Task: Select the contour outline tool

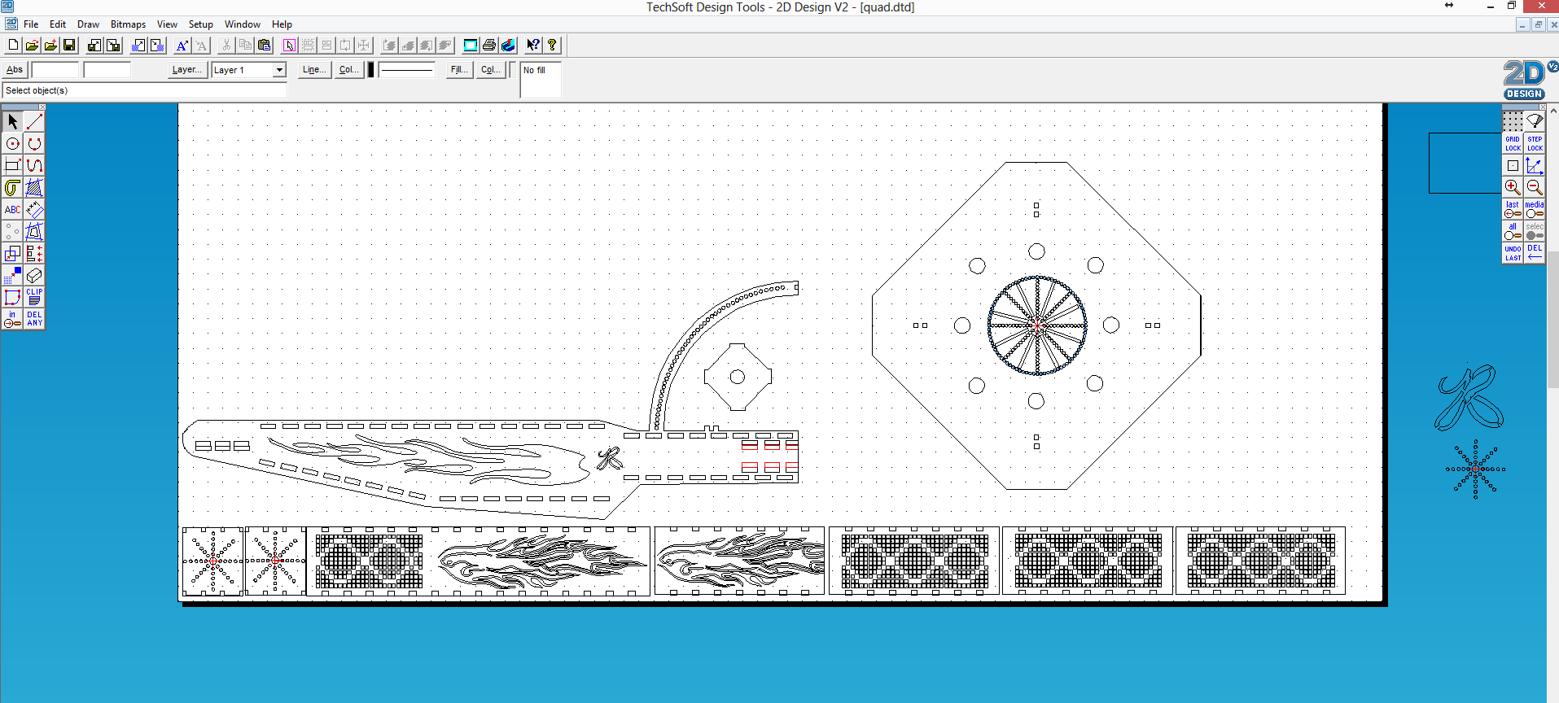Action: click(x=12, y=188)
